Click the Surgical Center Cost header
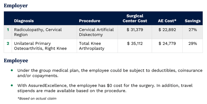The width and height of the screenshot is (207, 104). coord(135,18)
